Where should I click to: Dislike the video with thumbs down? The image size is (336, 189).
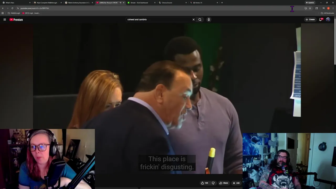pos(213,183)
